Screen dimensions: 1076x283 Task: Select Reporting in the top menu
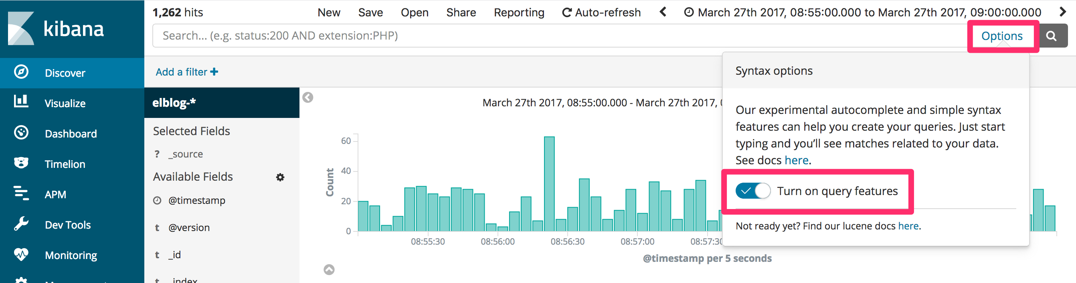click(x=519, y=13)
